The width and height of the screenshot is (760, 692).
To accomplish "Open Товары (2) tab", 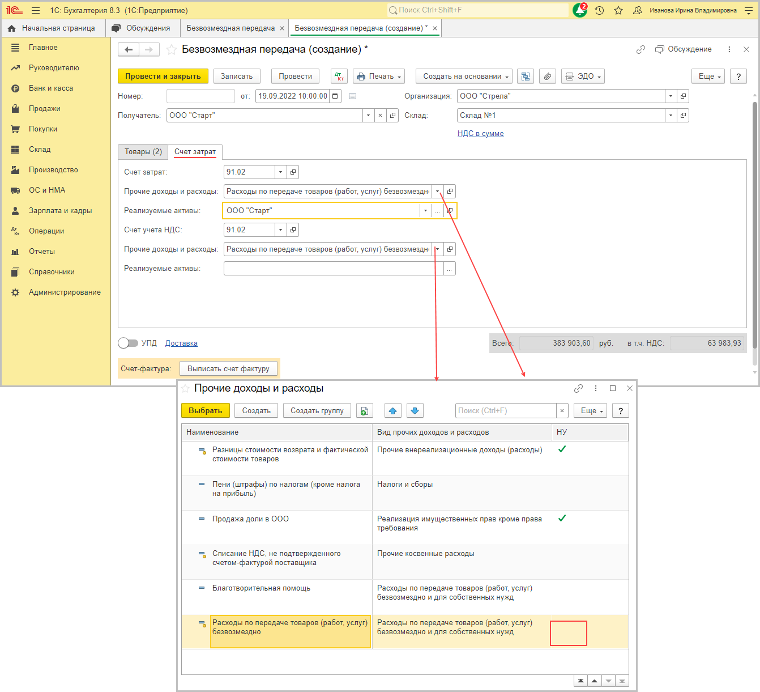I will 143,152.
